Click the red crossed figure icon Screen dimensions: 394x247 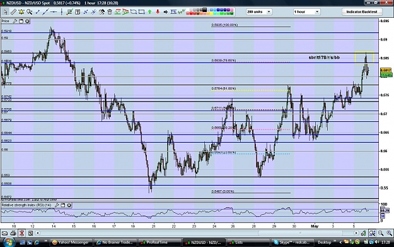coord(21,233)
